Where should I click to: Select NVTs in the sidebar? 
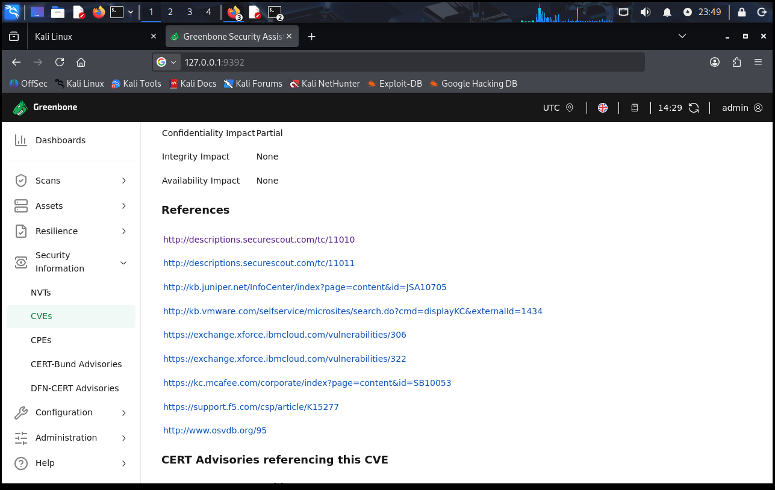click(x=41, y=293)
